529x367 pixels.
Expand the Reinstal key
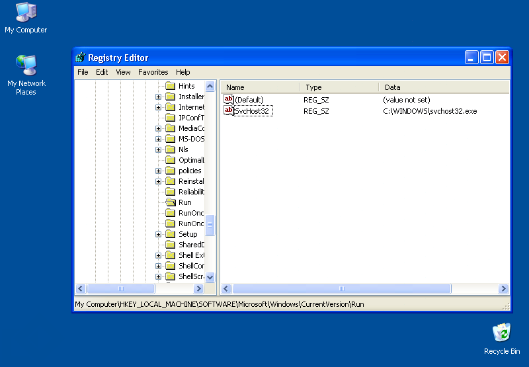(x=158, y=181)
